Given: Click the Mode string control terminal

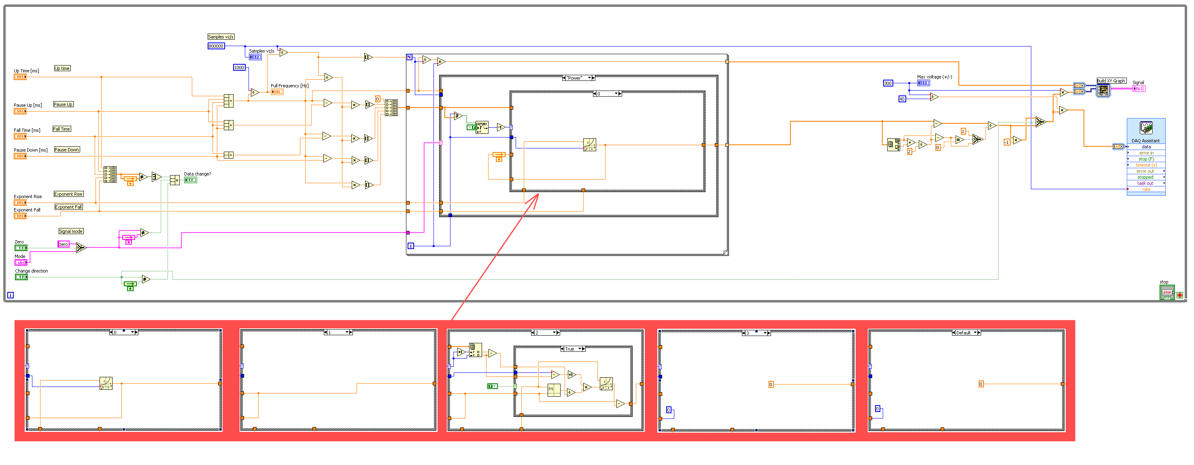Looking at the screenshot, I should pos(21,262).
